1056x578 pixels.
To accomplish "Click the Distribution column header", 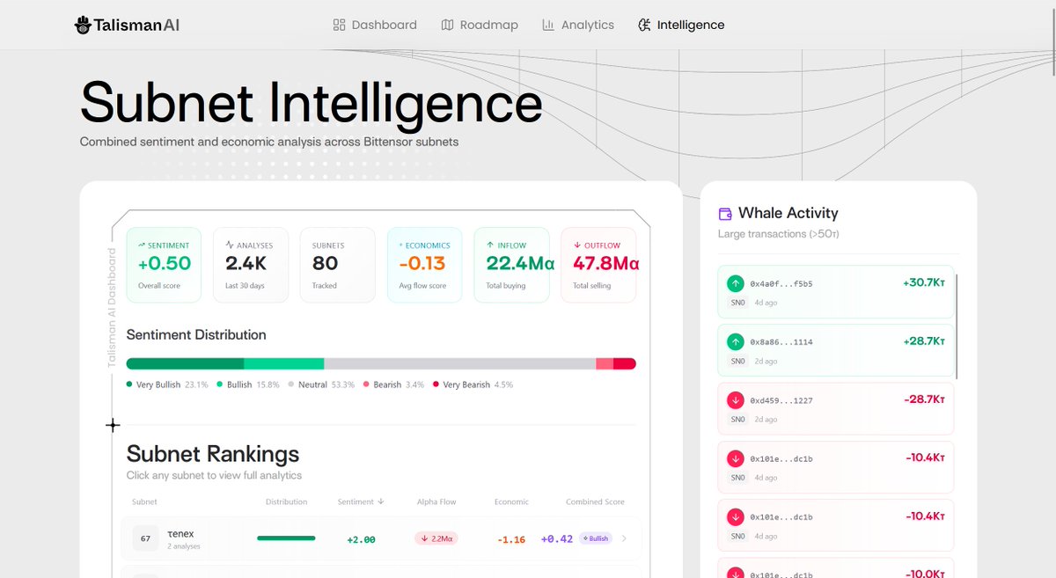I will click(287, 501).
